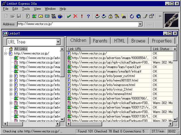Image resolution: width=181 pixels, height=135 pixels.
Task: Sort by the Link URL column header
Action: pos(109,49)
